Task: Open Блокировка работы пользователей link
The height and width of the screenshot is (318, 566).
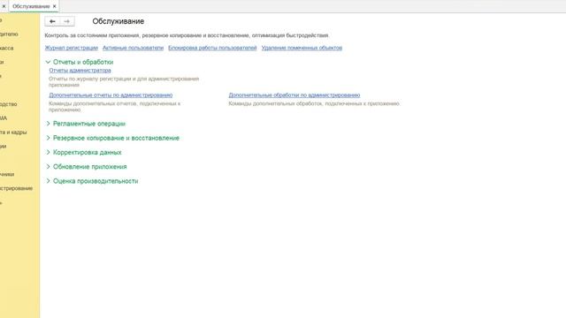Action: click(x=212, y=48)
